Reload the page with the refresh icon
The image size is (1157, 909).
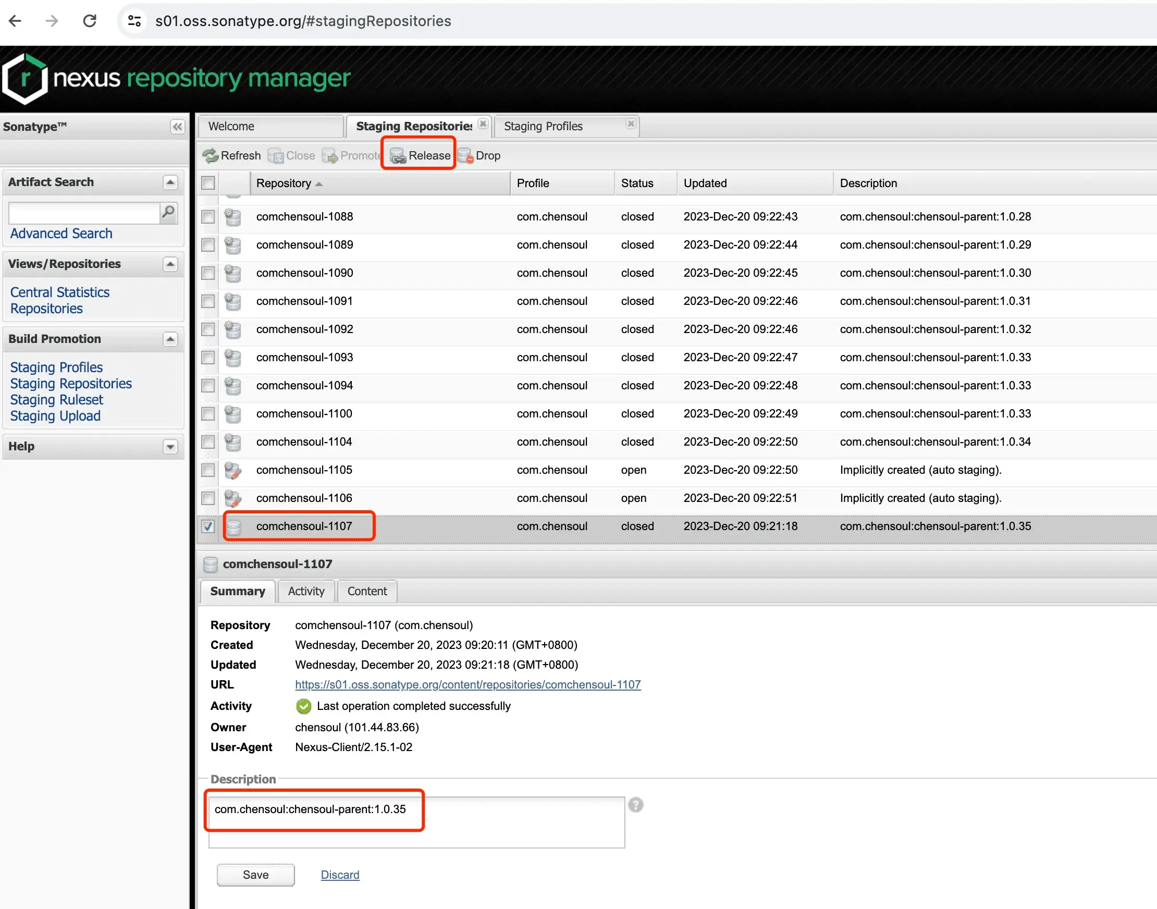tap(90, 21)
